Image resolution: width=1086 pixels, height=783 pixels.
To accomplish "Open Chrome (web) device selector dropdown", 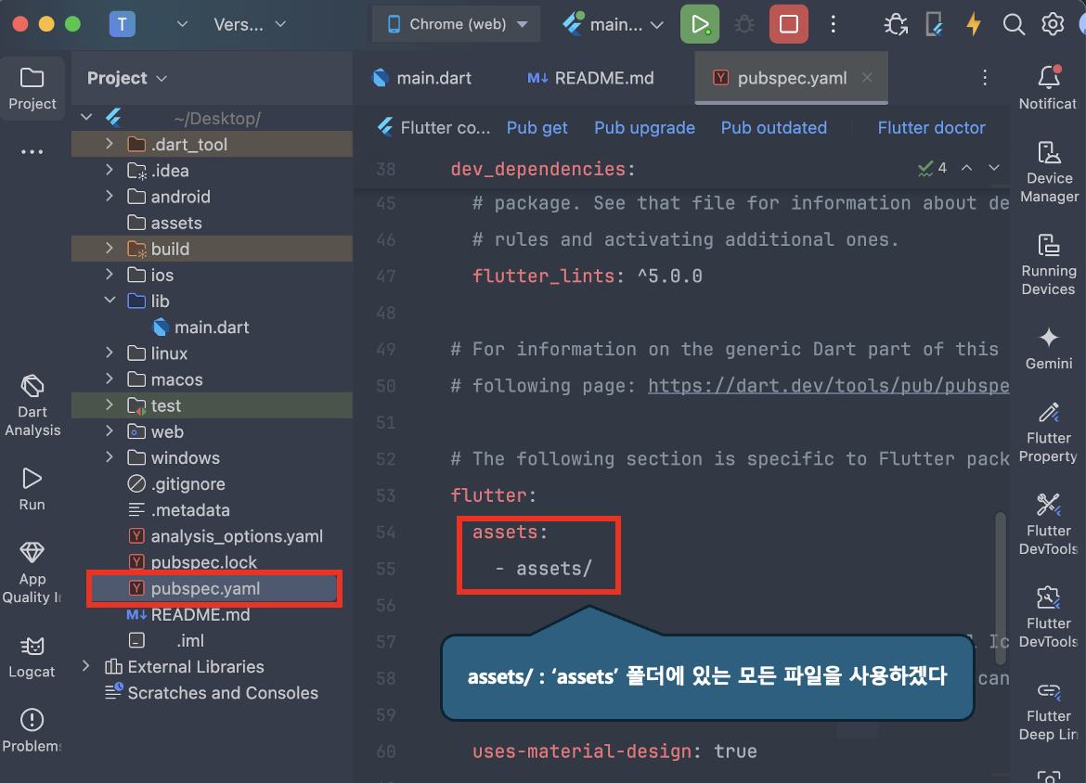I will [456, 24].
